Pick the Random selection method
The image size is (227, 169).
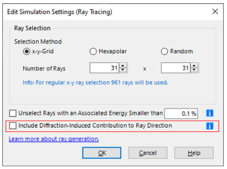point(165,51)
